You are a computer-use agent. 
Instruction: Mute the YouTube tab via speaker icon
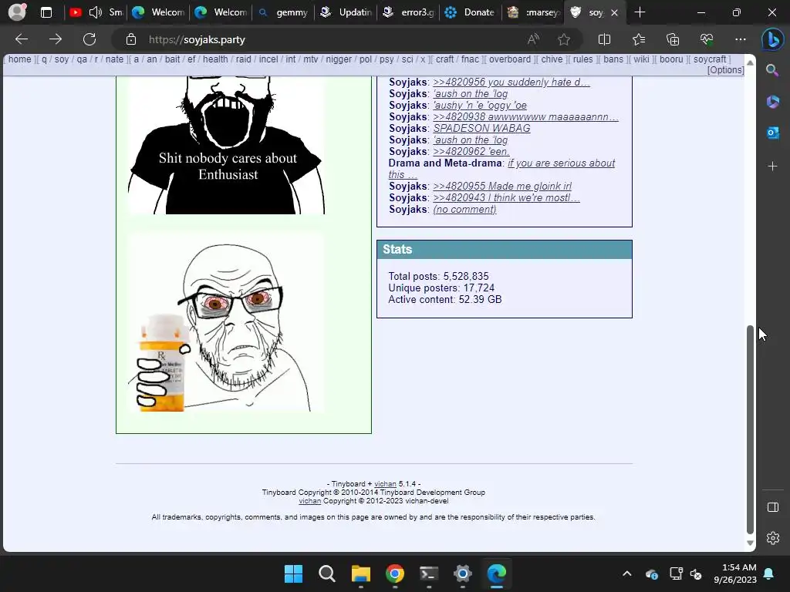click(x=95, y=12)
